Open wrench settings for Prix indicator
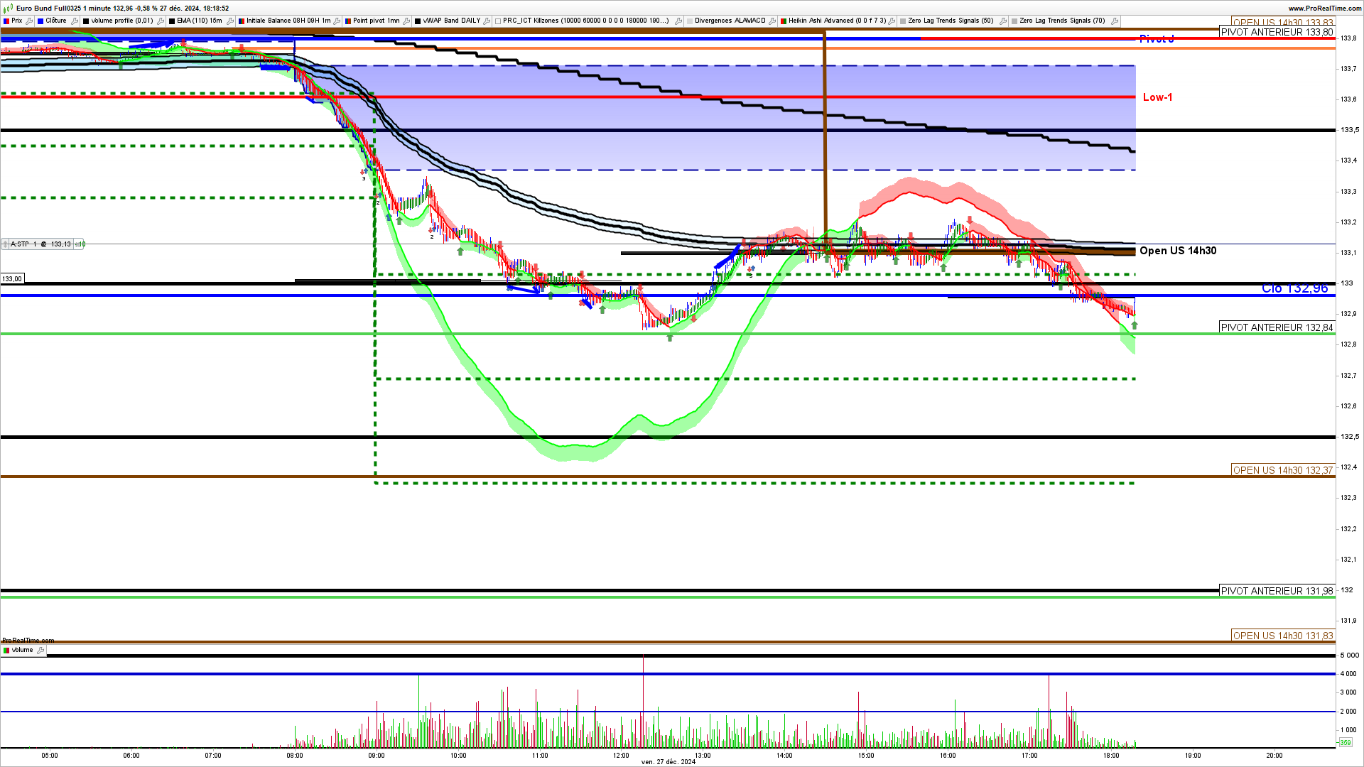The width and height of the screenshot is (1364, 767). click(29, 21)
